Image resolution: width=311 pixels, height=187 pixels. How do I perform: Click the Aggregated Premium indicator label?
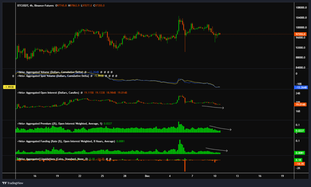[58, 124]
